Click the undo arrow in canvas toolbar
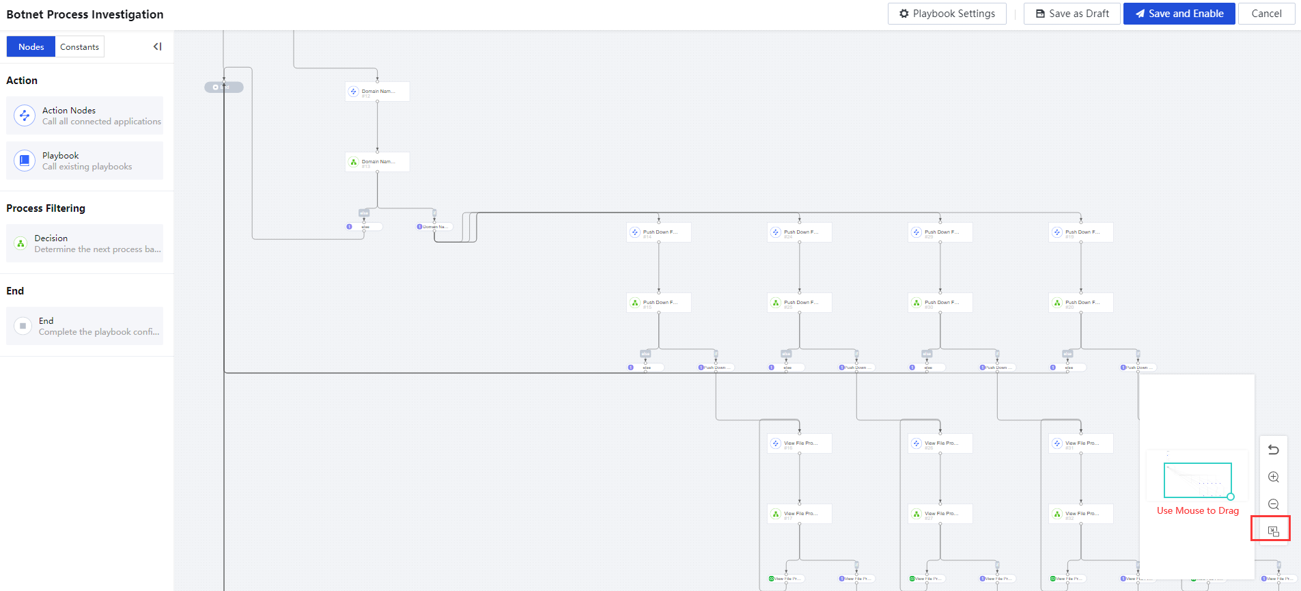The width and height of the screenshot is (1301, 591). (1273, 450)
